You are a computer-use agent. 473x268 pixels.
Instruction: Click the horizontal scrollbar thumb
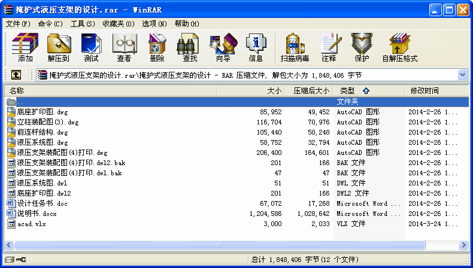click(x=220, y=245)
